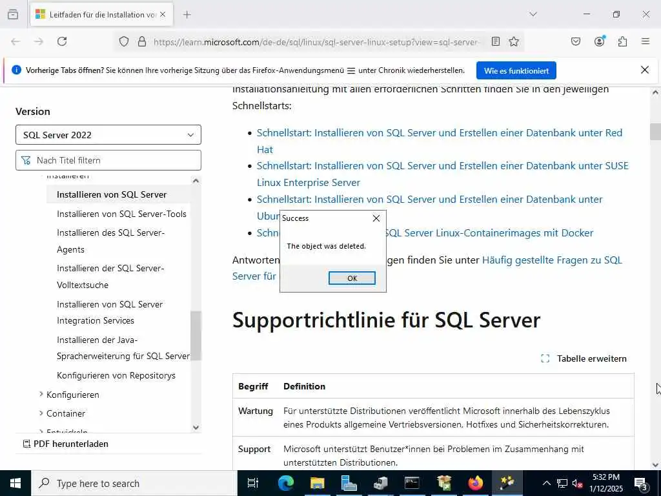Open the SQL Server 2022 version dropdown

(108, 135)
